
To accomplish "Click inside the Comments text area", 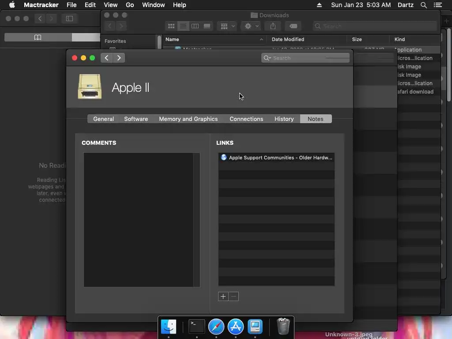I will coord(139,220).
